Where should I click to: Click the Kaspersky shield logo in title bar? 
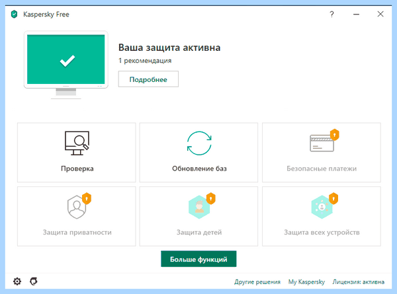[15, 14]
